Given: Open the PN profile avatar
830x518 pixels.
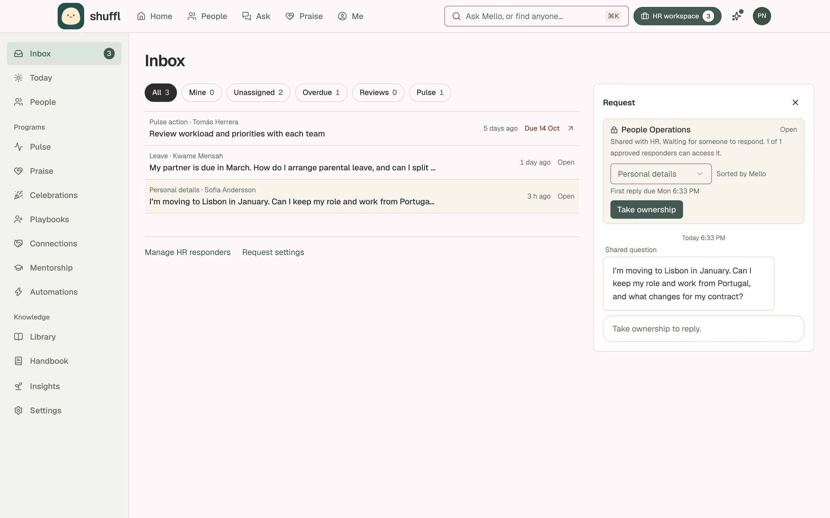Looking at the screenshot, I should coord(762,16).
